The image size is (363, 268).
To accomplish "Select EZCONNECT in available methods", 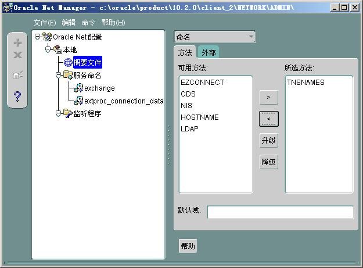I will click(x=202, y=83).
